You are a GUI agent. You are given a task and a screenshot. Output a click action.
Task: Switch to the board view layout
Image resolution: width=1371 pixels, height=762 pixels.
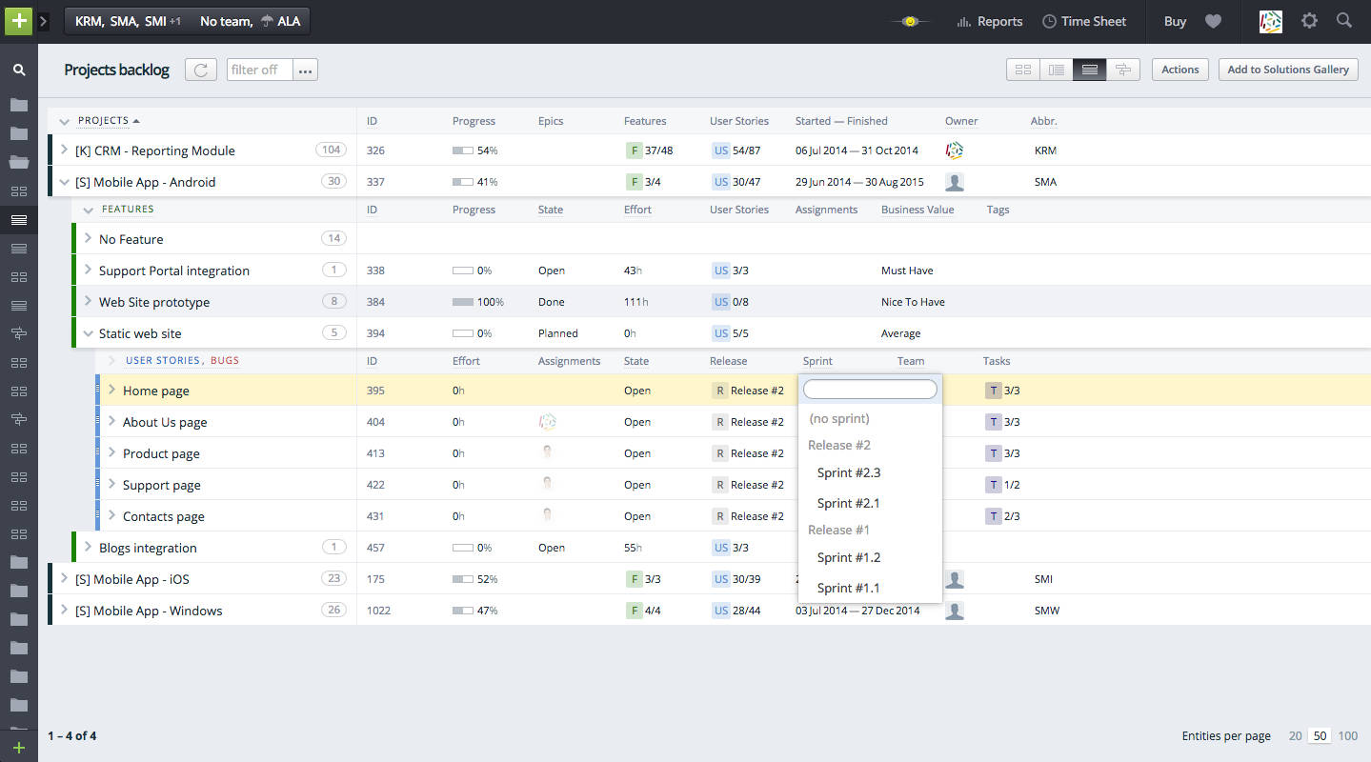click(x=1022, y=69)
